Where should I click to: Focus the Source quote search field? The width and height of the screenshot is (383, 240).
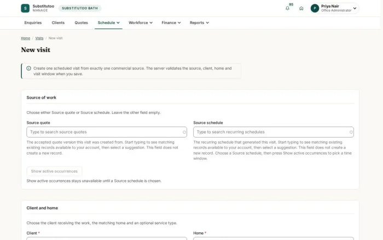pyautogui.click(x=107, y=132)
